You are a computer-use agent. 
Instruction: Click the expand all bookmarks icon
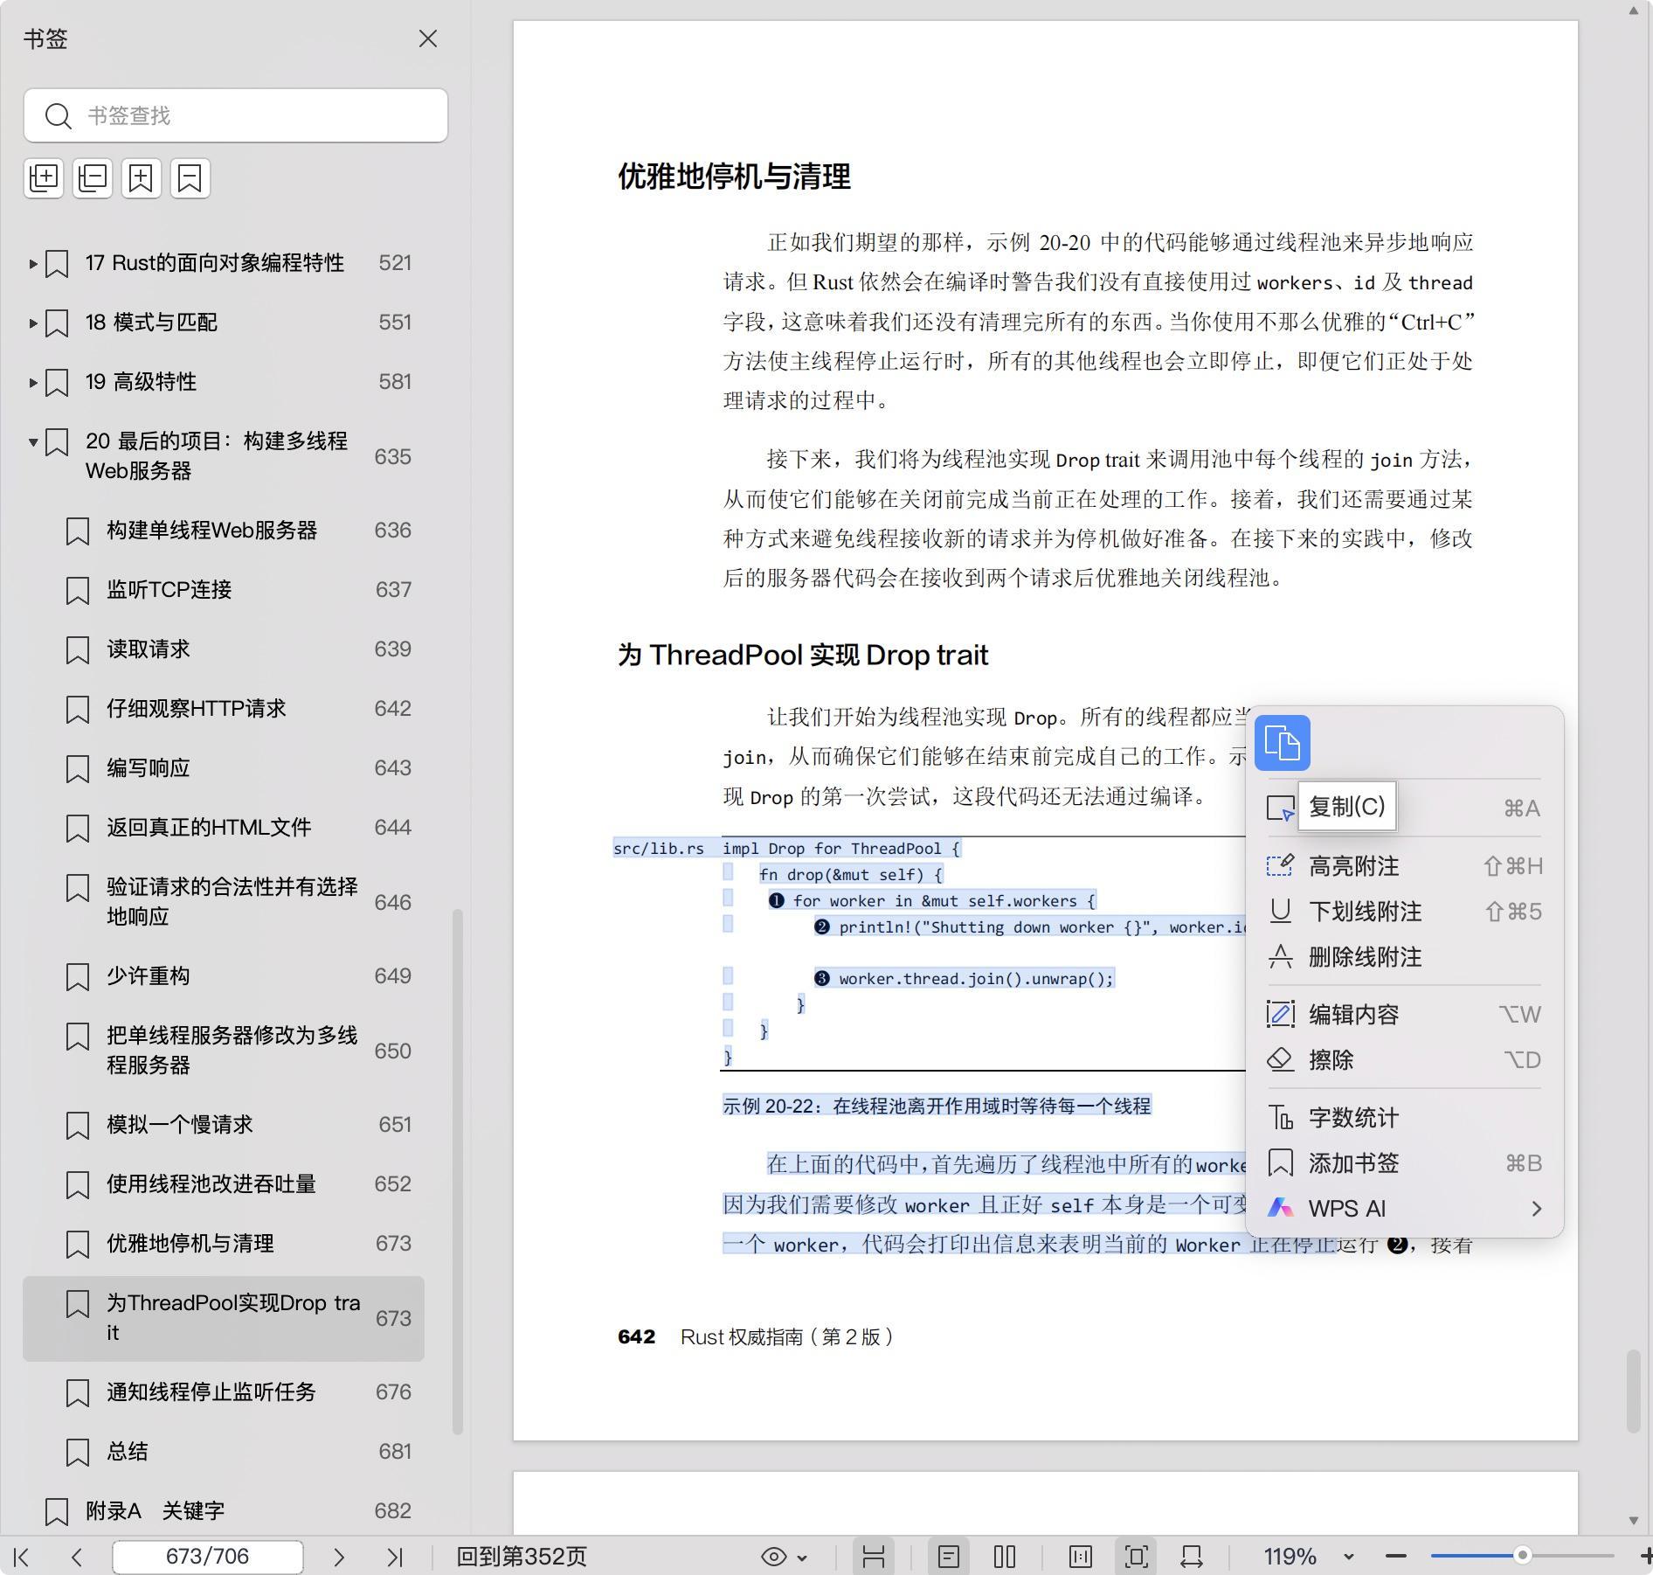pyautogui.click(x=44, y=178)
